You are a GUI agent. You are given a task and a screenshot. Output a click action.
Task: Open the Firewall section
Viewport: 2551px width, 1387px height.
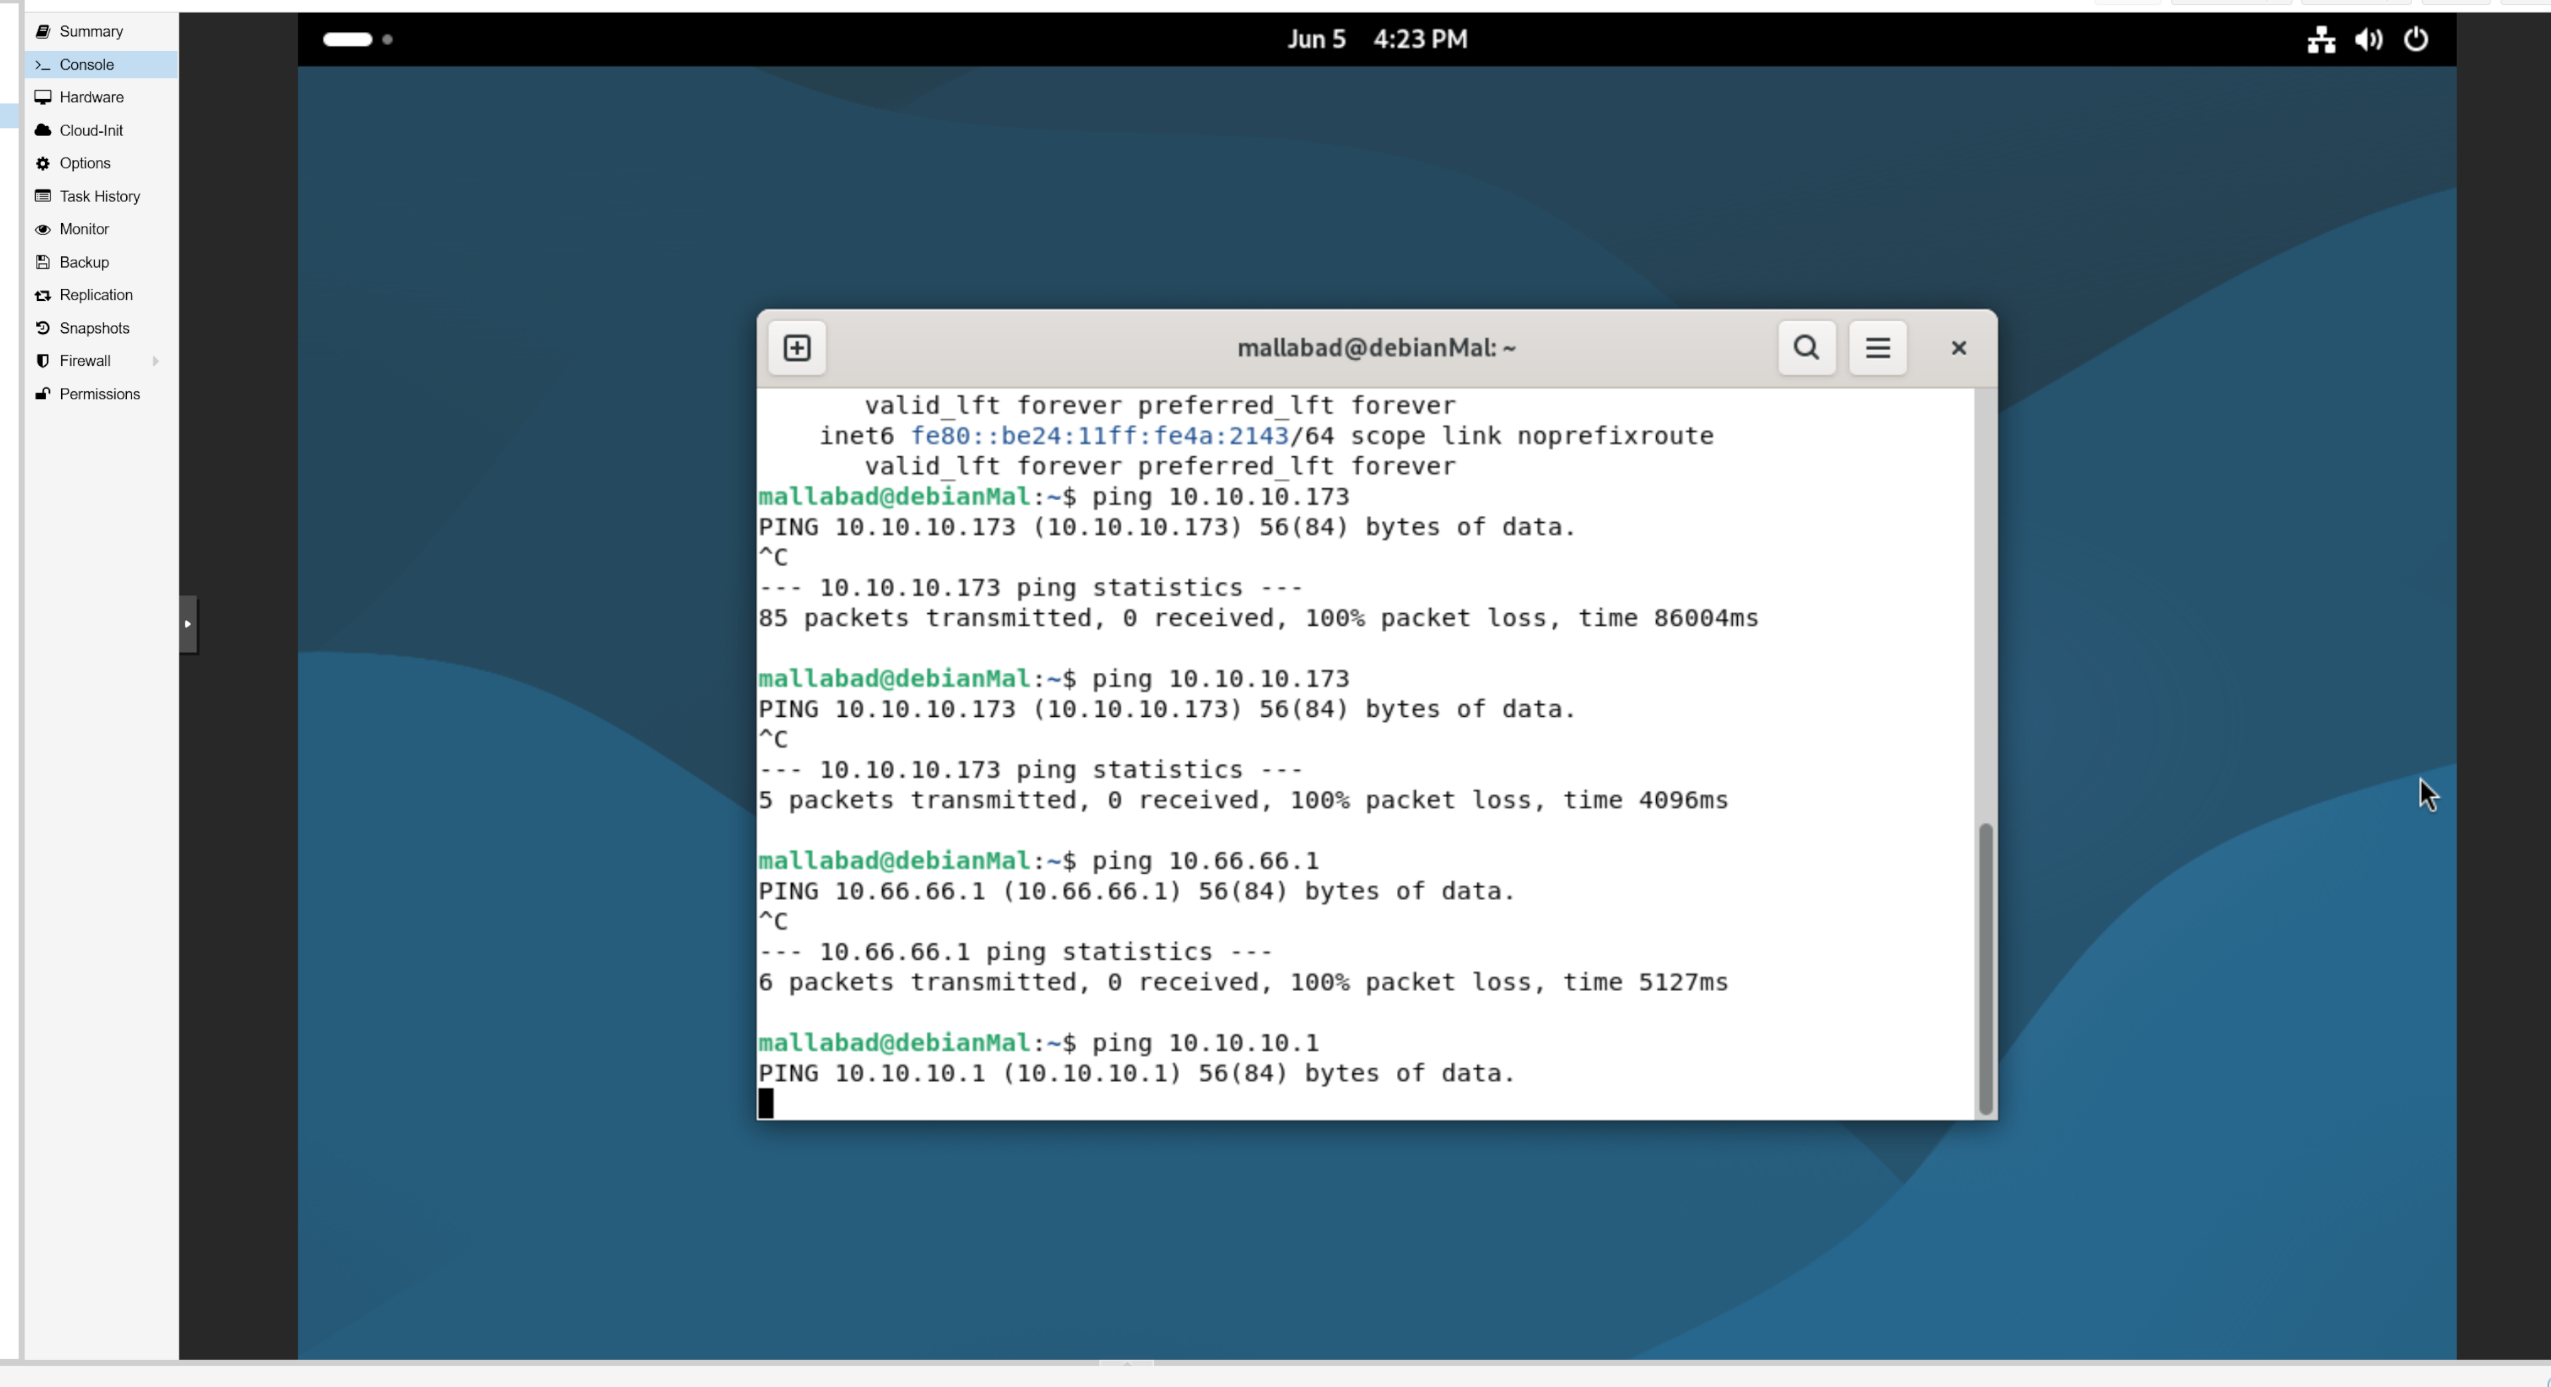(100, 360)
